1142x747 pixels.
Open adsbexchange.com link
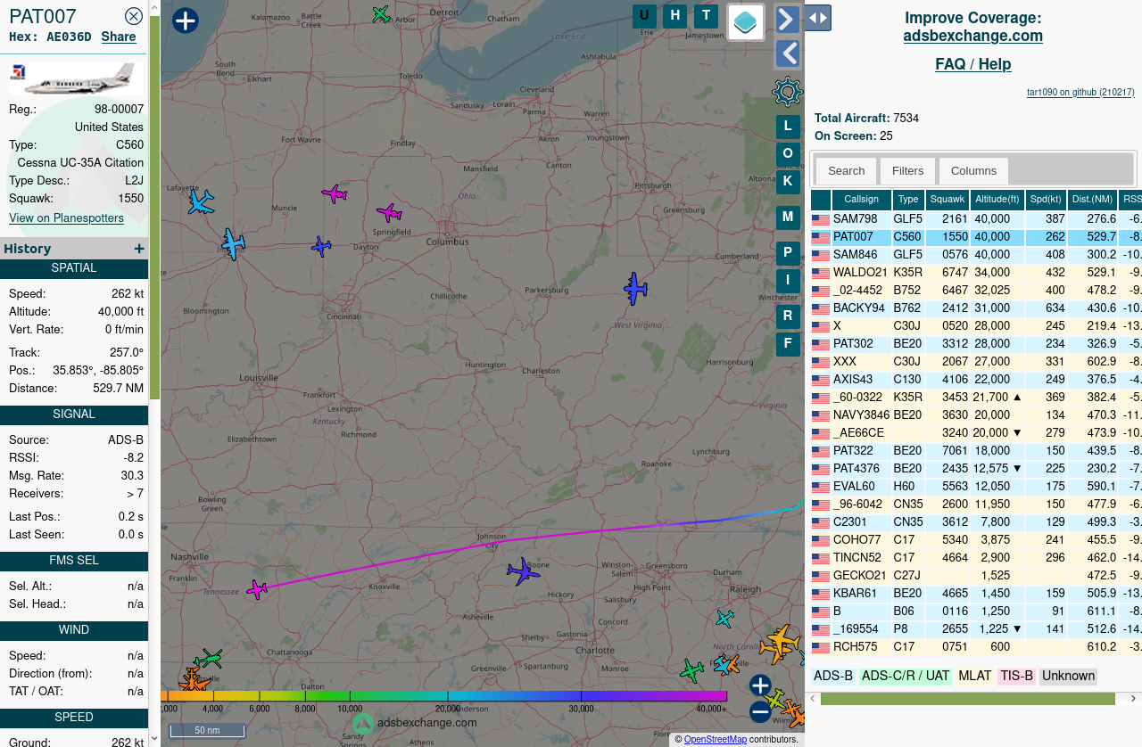pos(973,37)
